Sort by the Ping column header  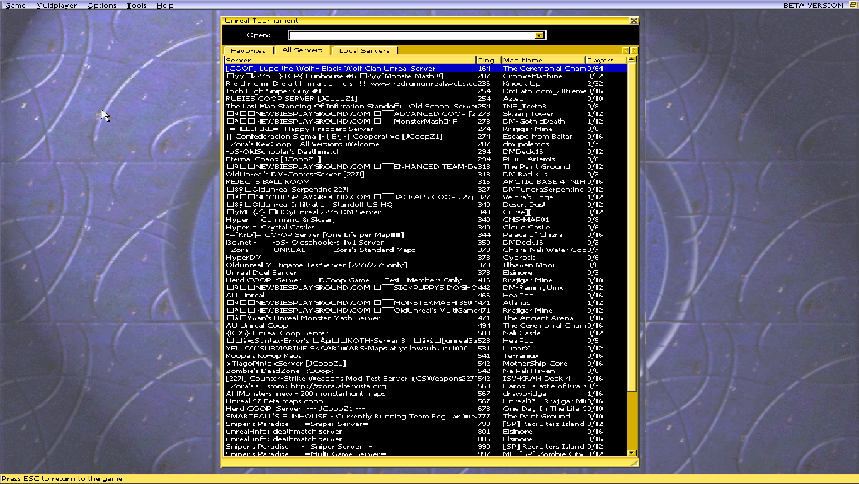(x=488, y=60)
